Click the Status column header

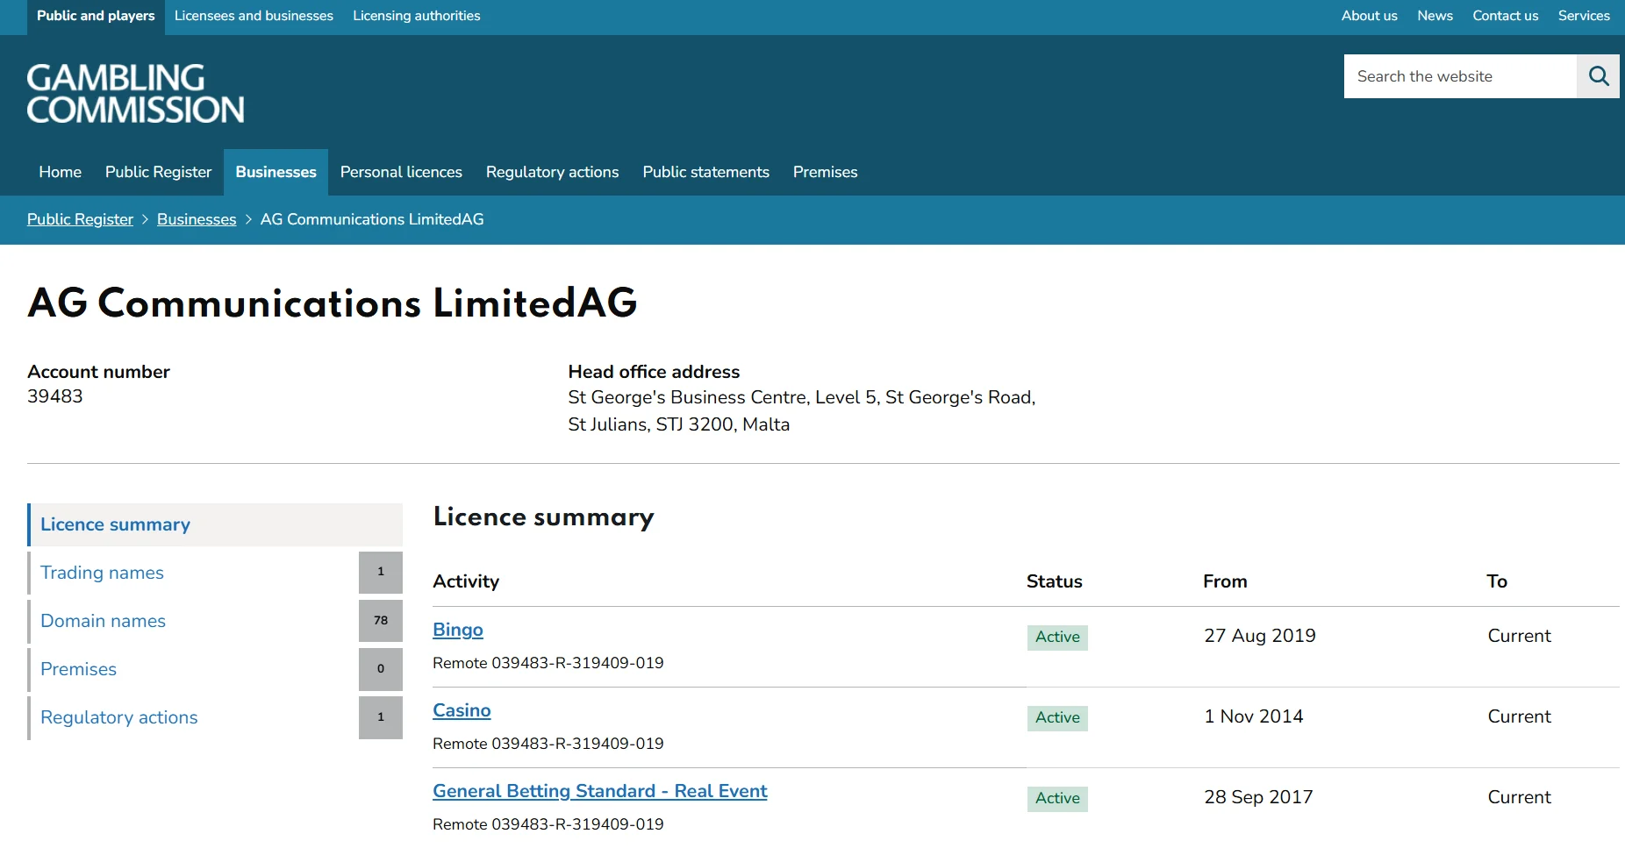(x=1055, y=581)
